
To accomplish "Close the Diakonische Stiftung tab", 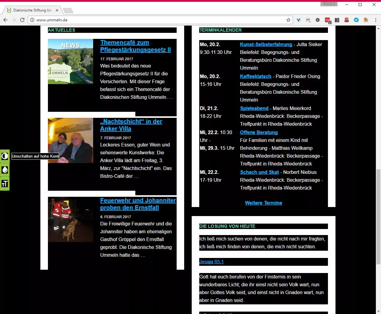I will pyautogui.click(x=57, y=10).
